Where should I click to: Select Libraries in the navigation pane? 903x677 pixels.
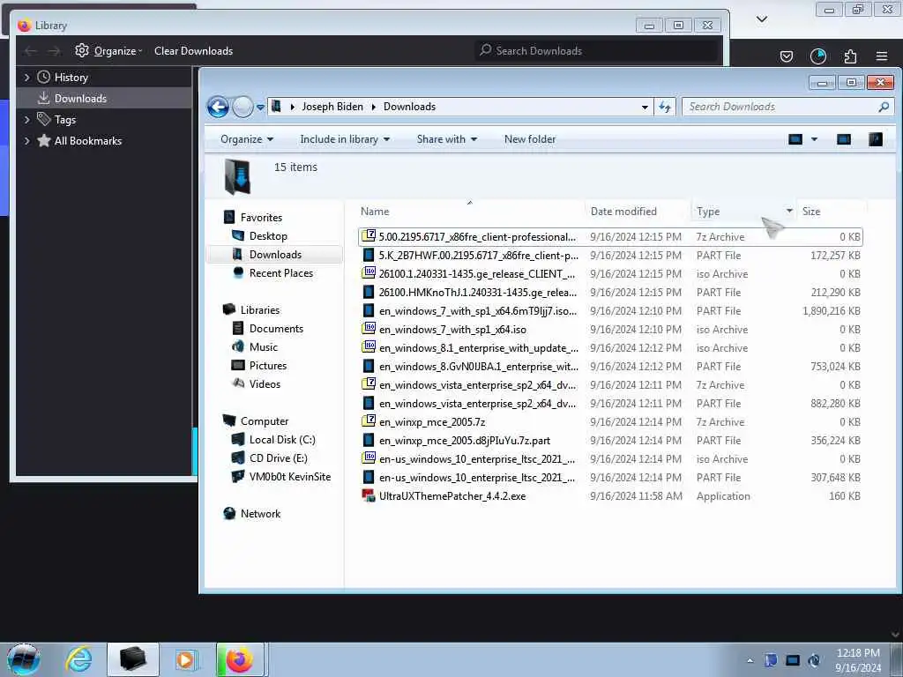(x=260, y=309)
